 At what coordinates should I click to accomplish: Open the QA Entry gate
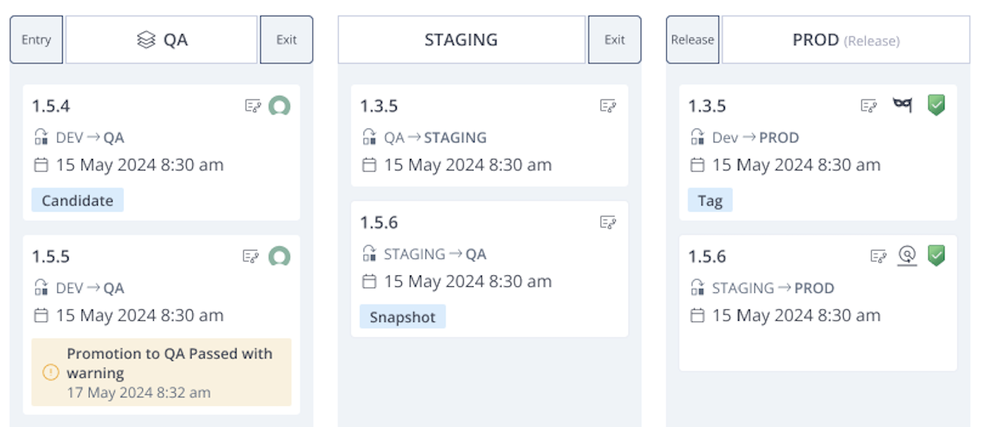pos(36,40)
